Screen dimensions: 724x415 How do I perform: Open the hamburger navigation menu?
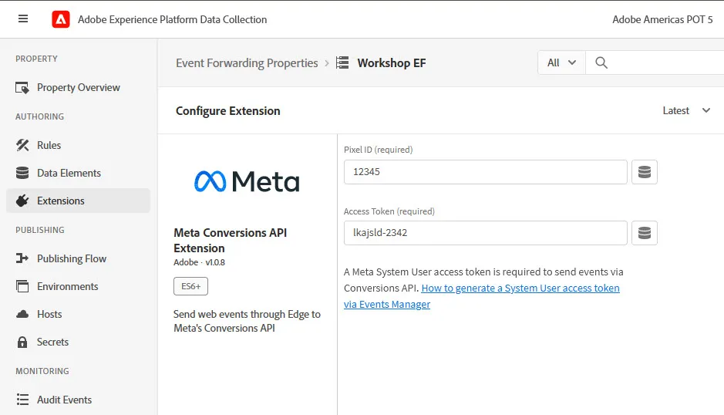[x=23, y=19]
